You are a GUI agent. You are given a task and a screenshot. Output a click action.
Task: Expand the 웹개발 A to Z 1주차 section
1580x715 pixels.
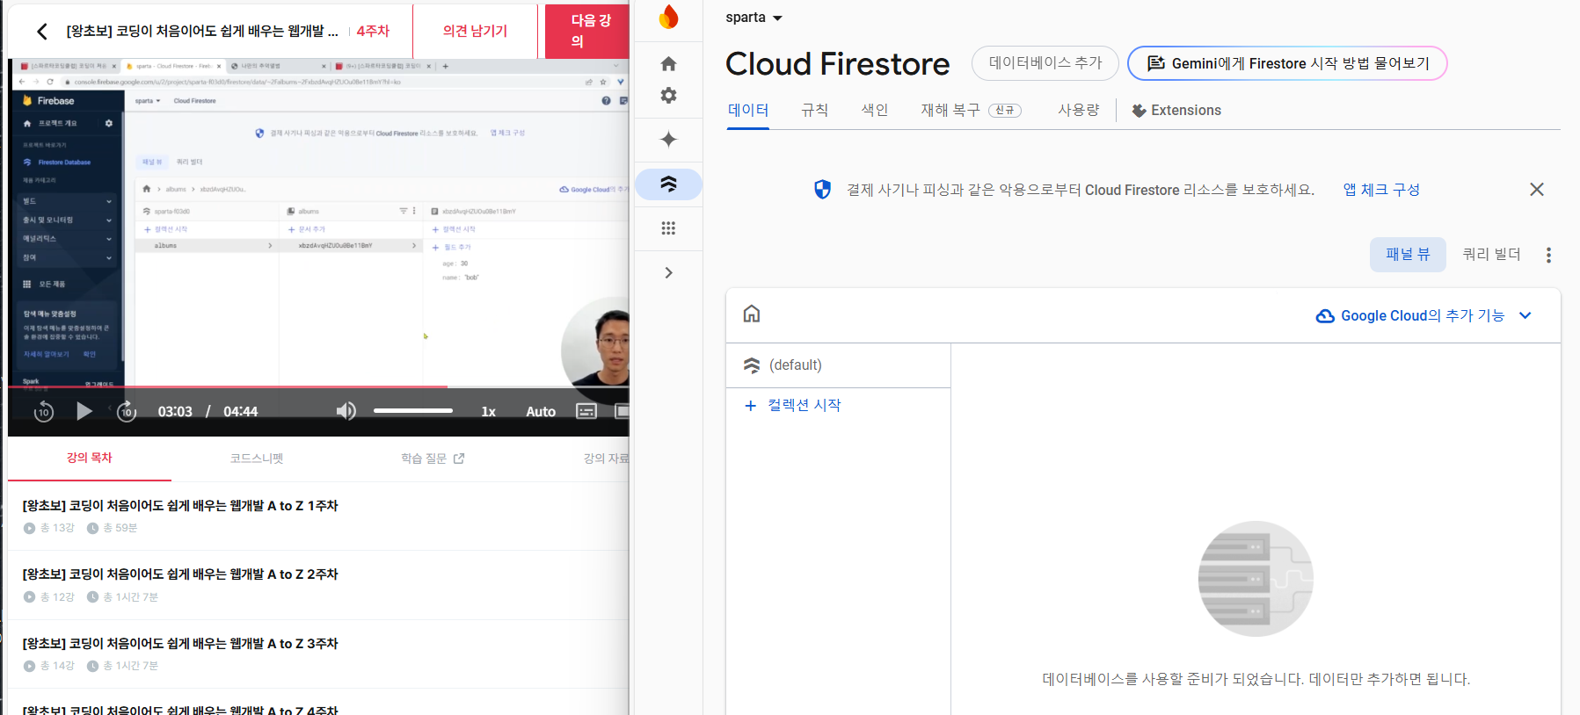[318, 516]
